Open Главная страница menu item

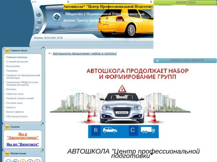pyautogui.click(x=17, y=57)
